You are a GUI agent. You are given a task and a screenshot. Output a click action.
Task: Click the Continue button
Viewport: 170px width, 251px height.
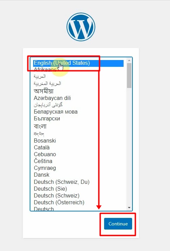118,224
